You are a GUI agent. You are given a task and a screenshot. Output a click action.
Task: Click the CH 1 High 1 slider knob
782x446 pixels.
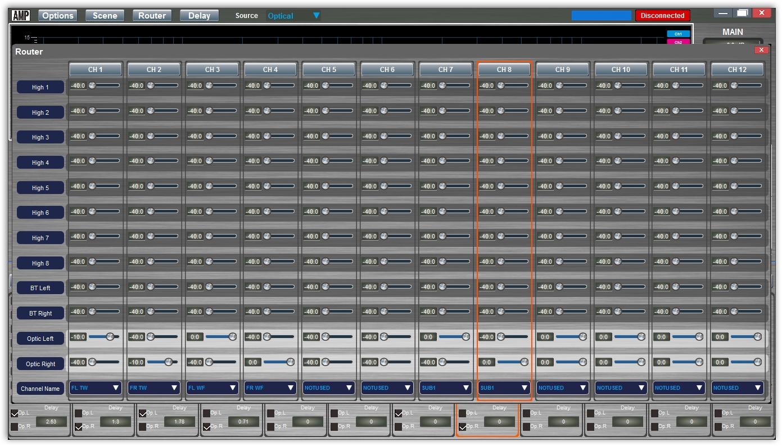click(92, 85)
